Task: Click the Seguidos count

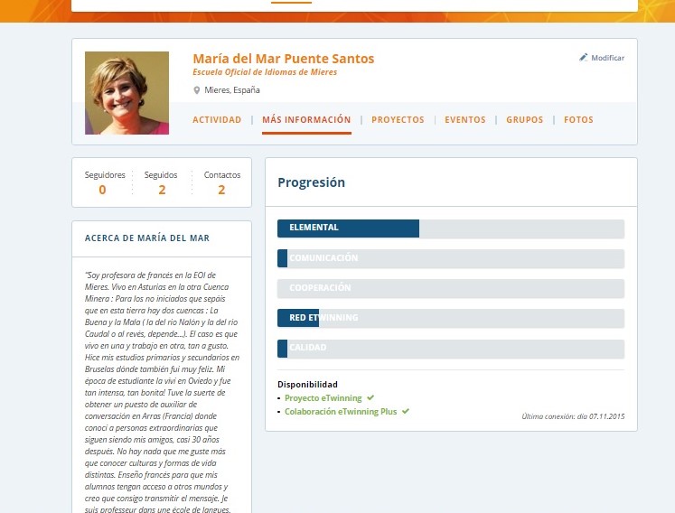Action: click(162, 190)
